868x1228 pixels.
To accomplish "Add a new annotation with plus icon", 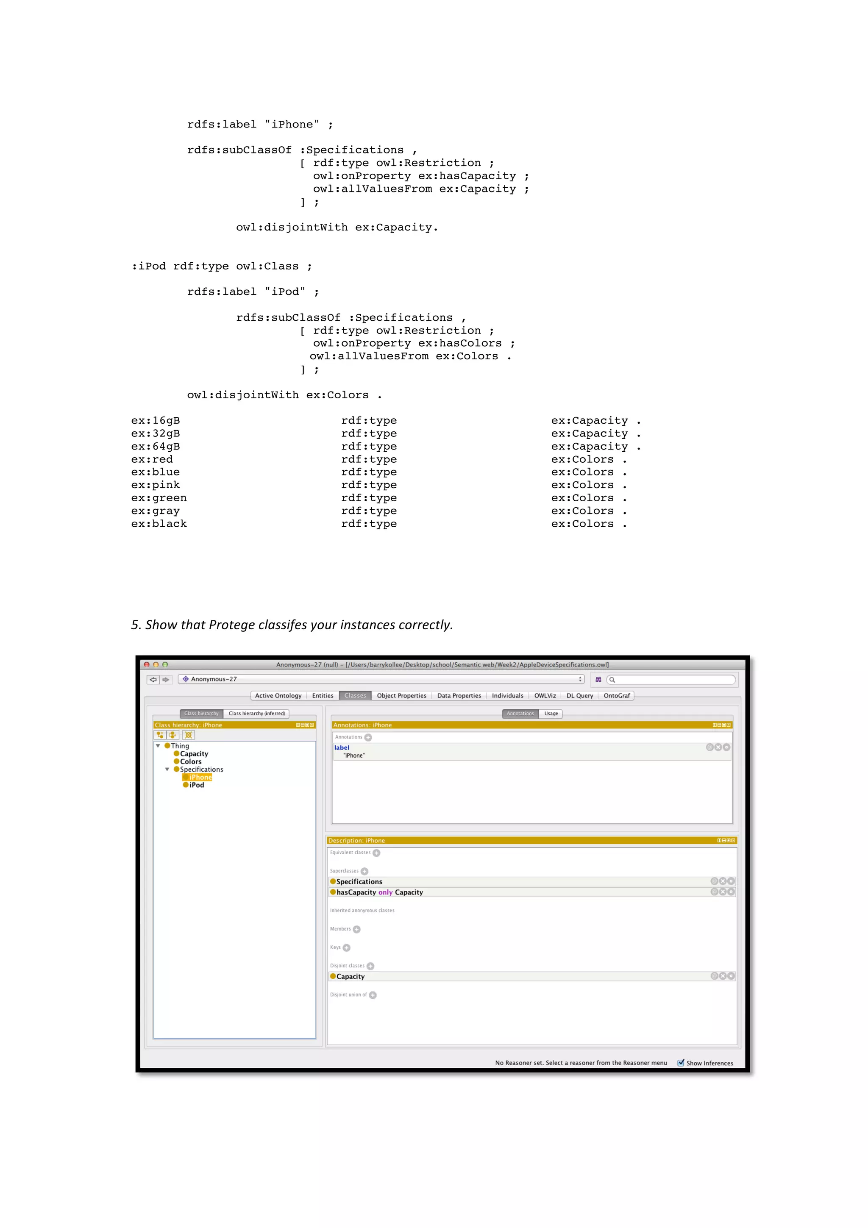I will [x=368, y=738].
